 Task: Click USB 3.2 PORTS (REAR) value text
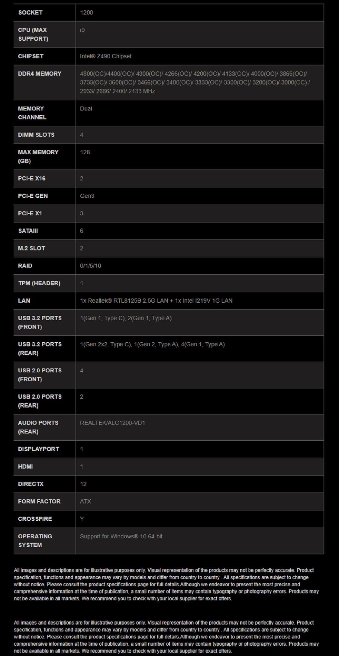pyautogui.click(x=152, y=344)
